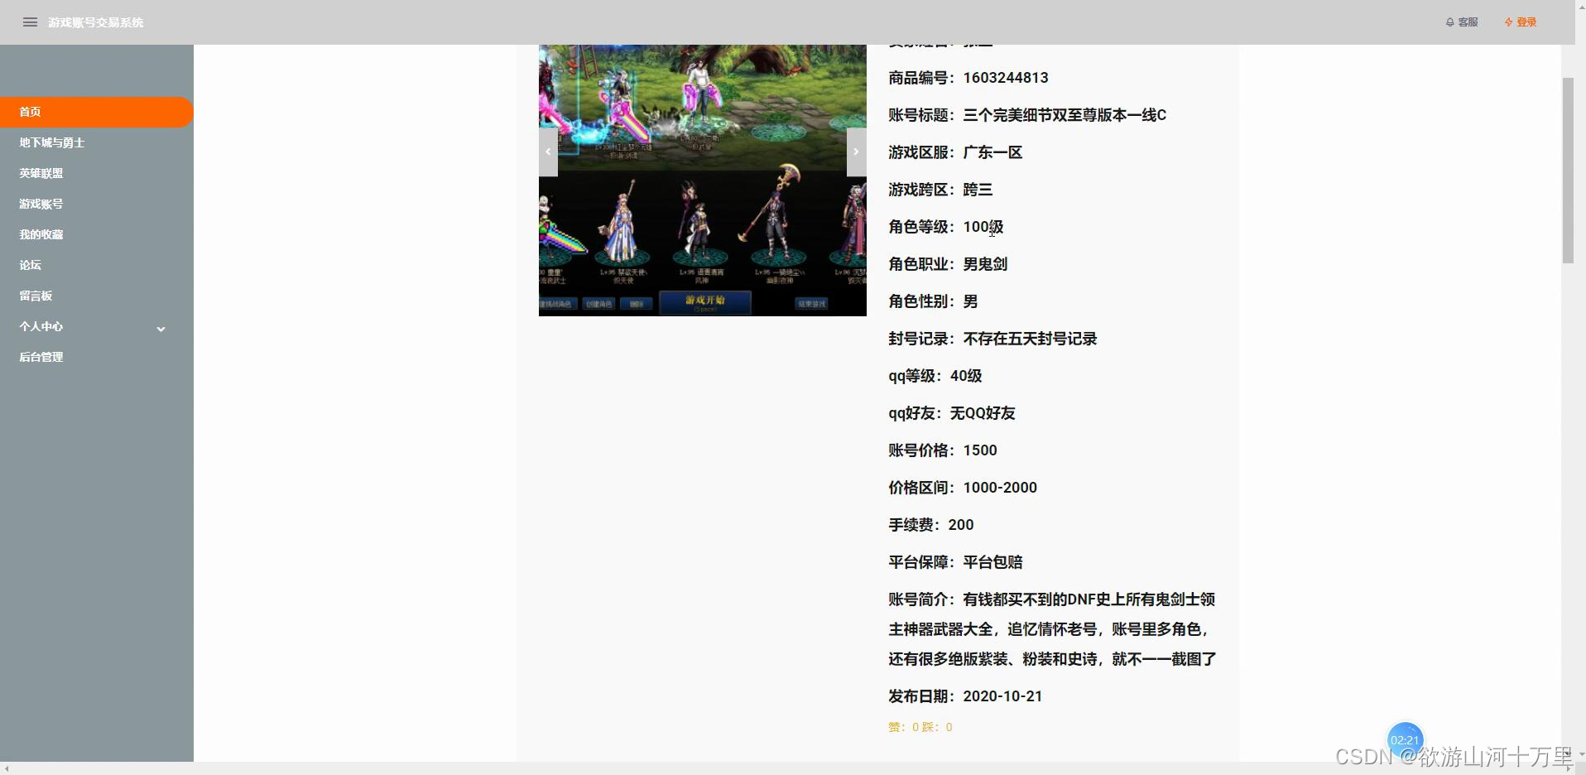This screenshot has width=1586, height=775.
Task: Click 无QQ好友 text
Action: tap(983, 413)
